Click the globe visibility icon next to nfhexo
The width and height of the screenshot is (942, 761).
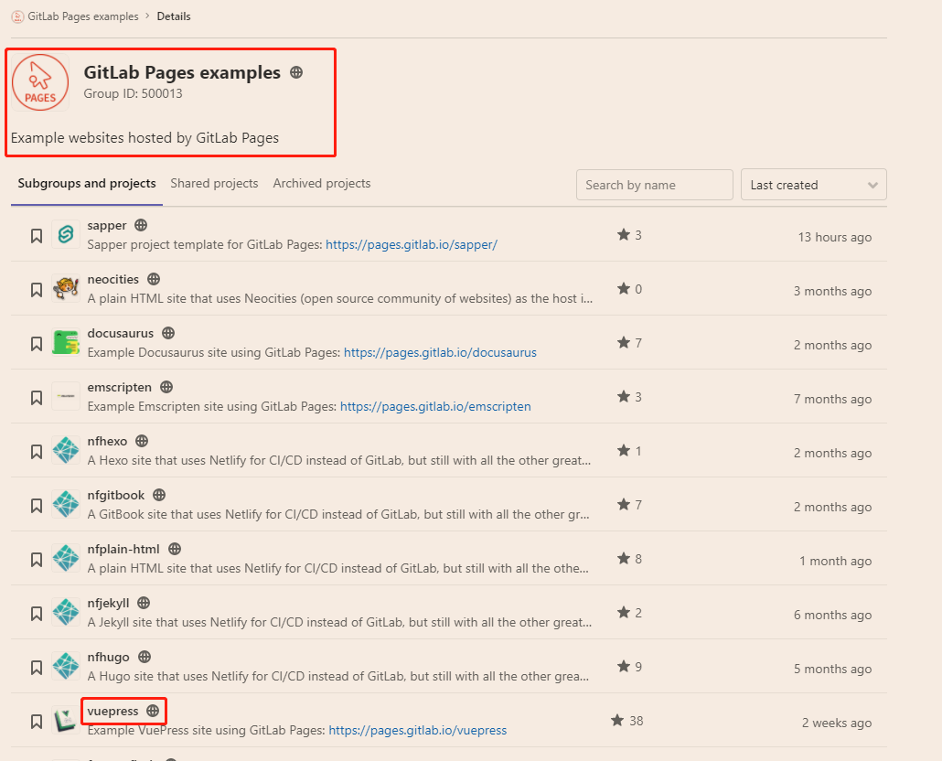pos(142,441)
